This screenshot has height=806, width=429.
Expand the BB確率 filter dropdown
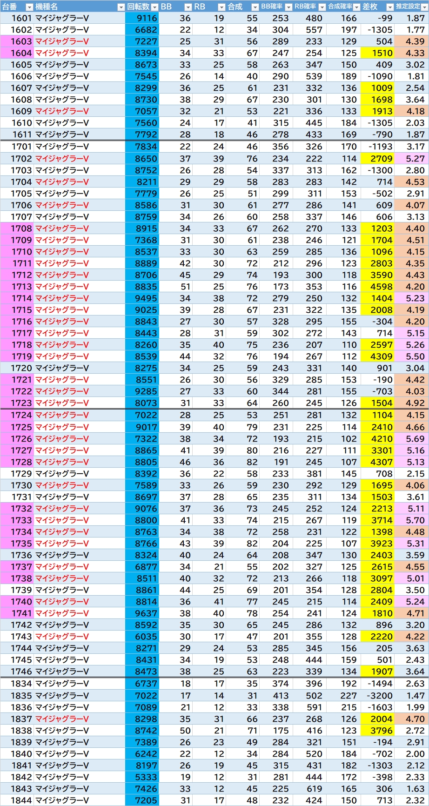(x=288, y=7)
